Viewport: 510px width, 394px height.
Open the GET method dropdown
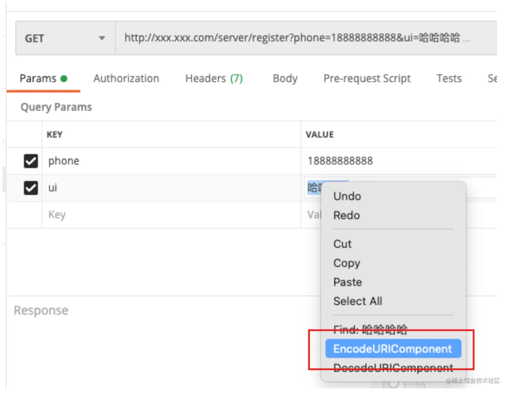click(65, 38)
